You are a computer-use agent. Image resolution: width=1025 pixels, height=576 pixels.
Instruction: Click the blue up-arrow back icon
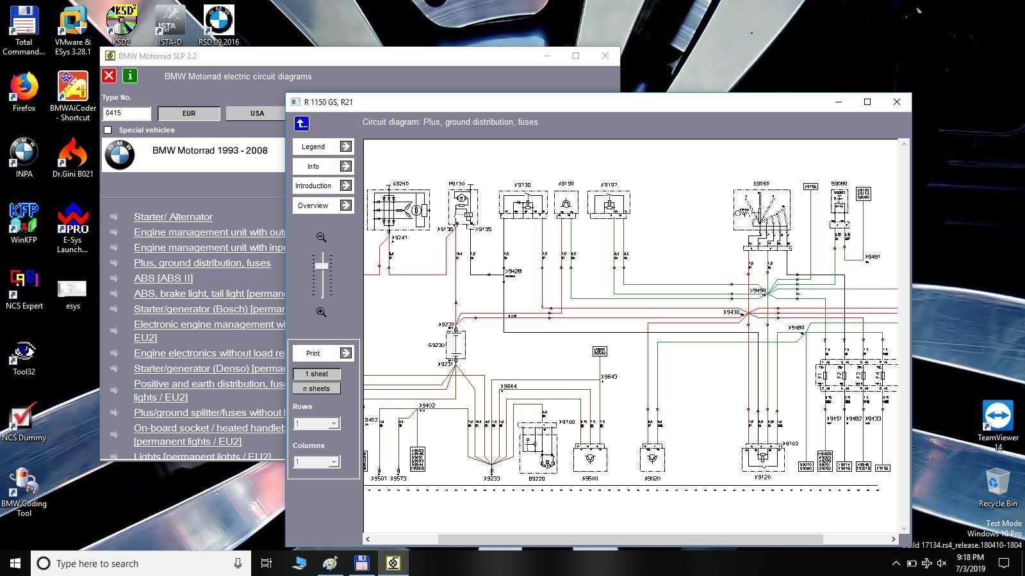[x=302, y=123]
